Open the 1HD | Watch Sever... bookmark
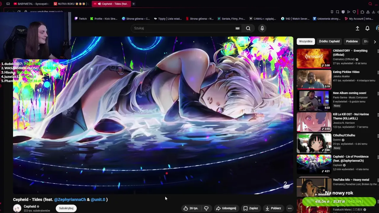379x213 pixels. click(295, 19)
